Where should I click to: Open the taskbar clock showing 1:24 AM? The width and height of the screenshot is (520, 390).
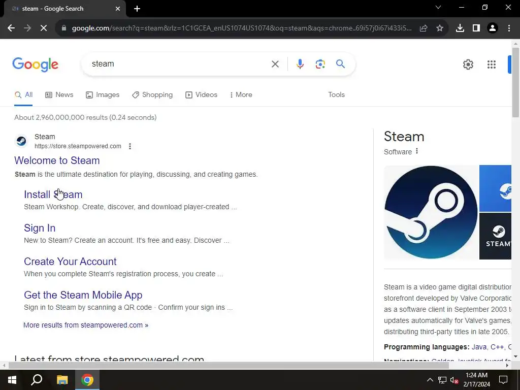click(x=476, y=380)
